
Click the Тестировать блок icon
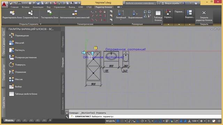pos(49,13)
